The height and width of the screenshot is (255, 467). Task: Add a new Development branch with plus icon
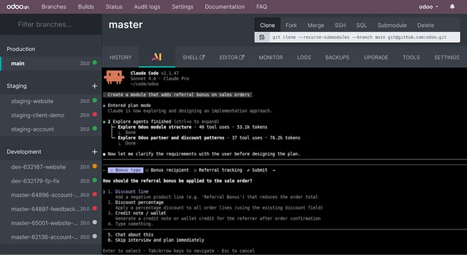[95, 152]
